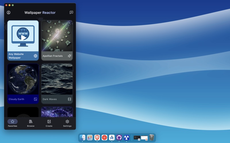Screen dimensions: 230x143
Task: Select the black dotted sphere wallpaper thumbnail
Action: (23, 112)
